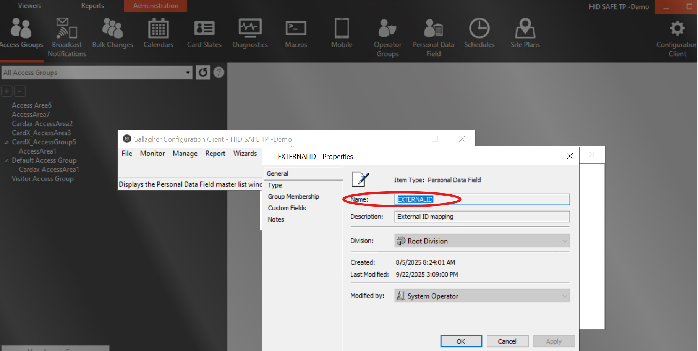Screen dimensions: 698x351
Task: Open the All Access Groups dropdown
Action: pyautogui.click(x=188, y=73)
